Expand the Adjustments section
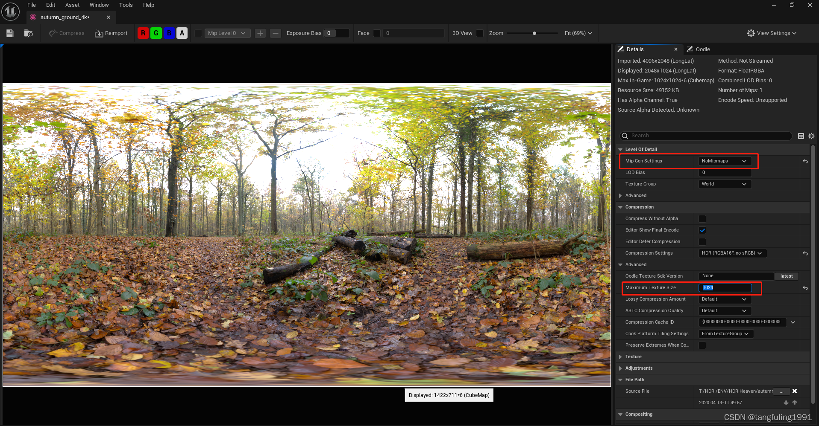The width and height of the screenshot is (819, 426). point(620,368)
